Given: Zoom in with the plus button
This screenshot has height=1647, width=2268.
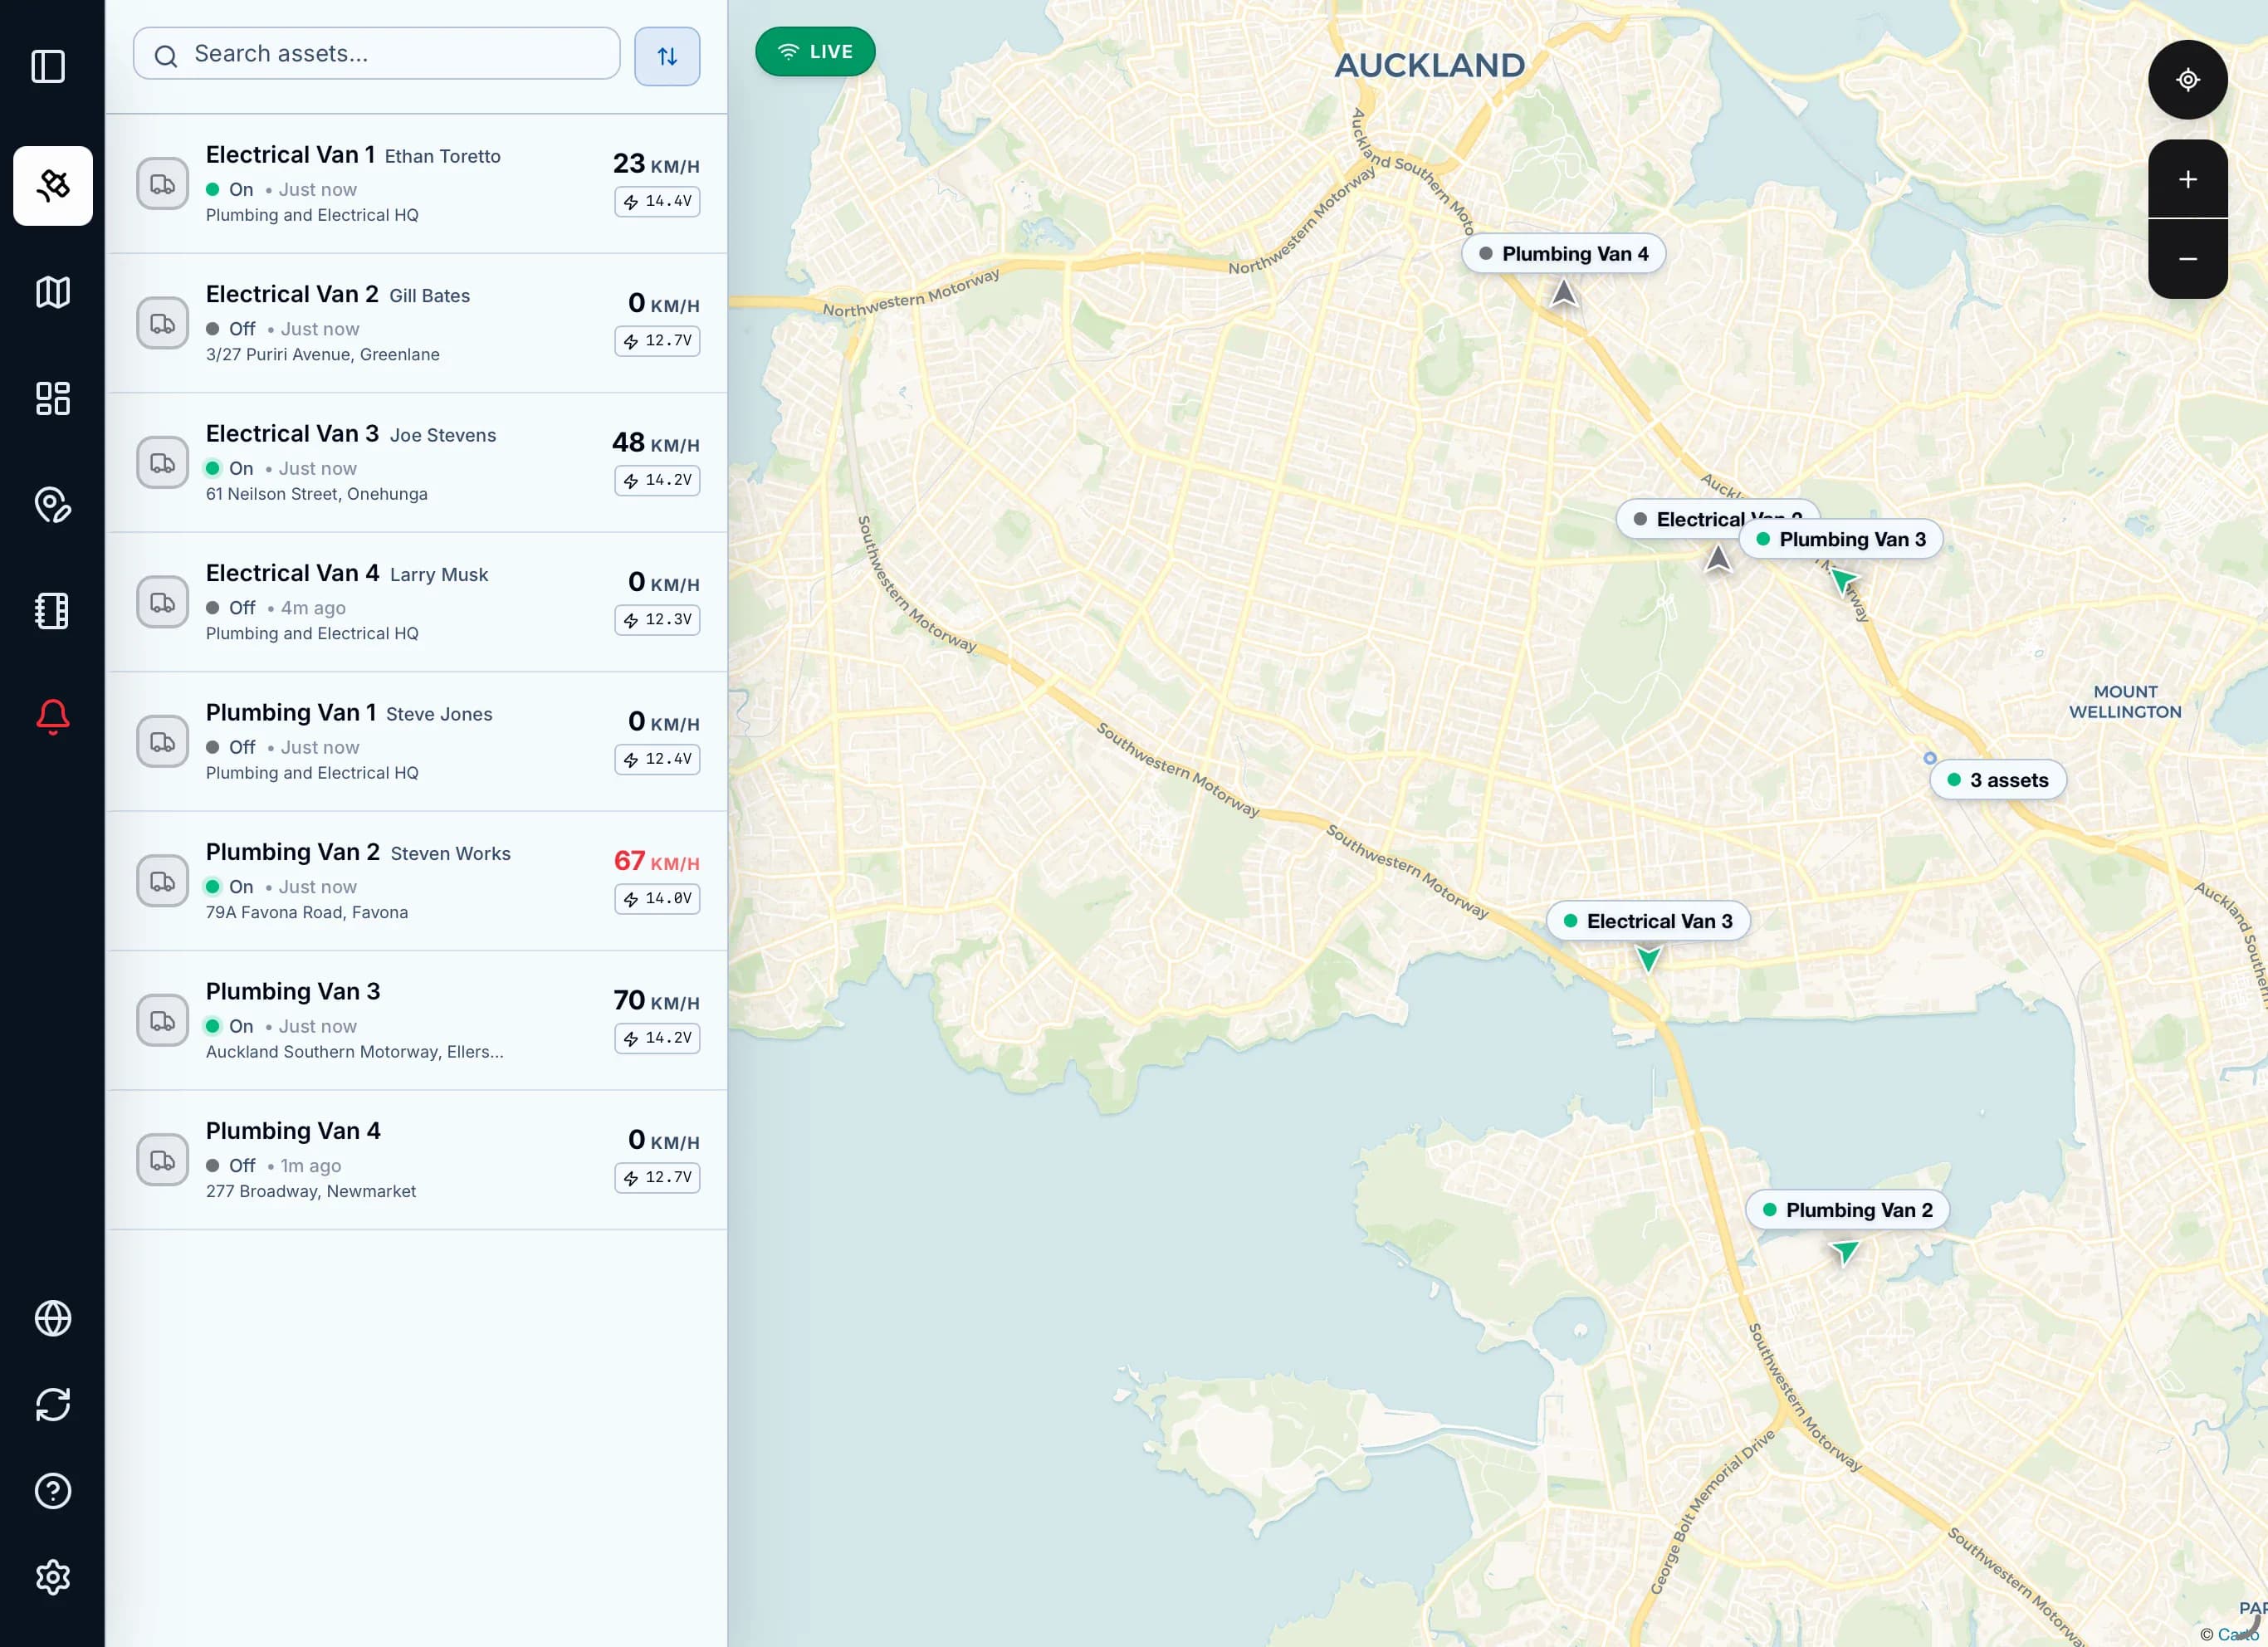Looking at the screenshot, I should [x=2187, y=179].
